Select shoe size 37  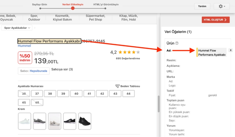[37, 94]
